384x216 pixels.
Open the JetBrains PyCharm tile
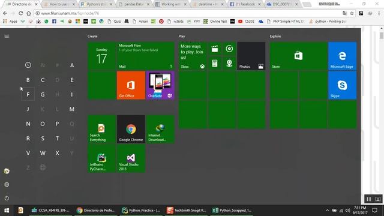pos(101,158)
